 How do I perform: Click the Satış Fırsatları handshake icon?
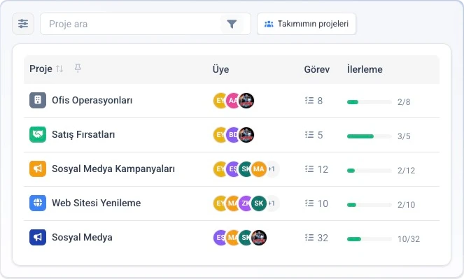38,134
